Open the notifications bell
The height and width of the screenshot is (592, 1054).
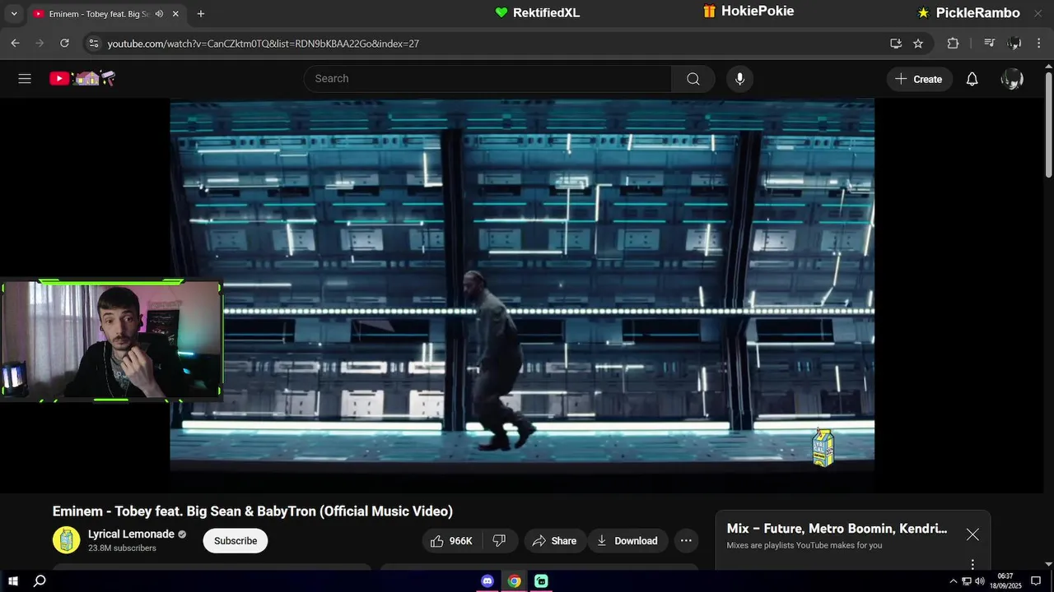coord(972,79)
